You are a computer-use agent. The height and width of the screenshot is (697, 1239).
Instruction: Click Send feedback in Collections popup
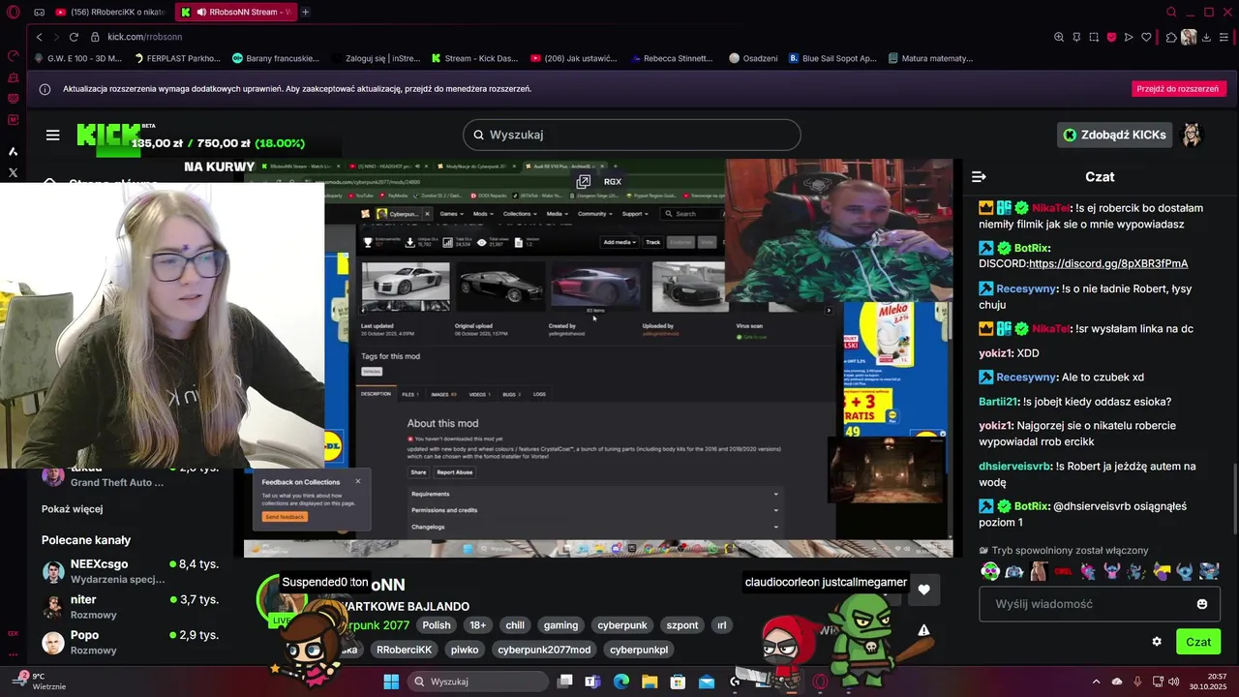[x=285, y=517]
